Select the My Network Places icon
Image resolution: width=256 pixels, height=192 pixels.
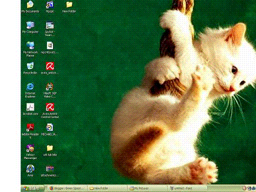tap(30, 49)
